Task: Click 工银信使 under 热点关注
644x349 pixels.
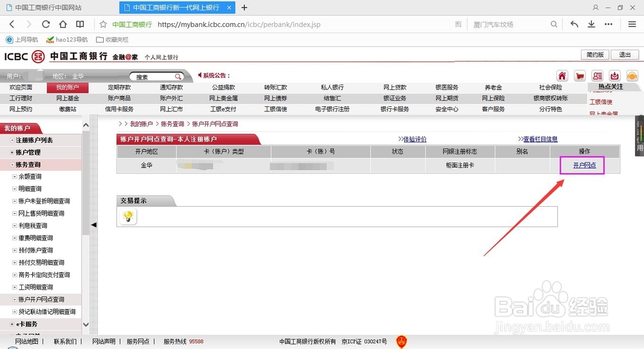Action: click(x=601, y=102)
